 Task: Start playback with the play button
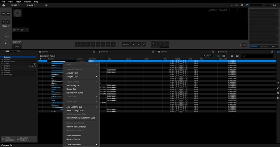pyautogui.click(x=6, y=43)
